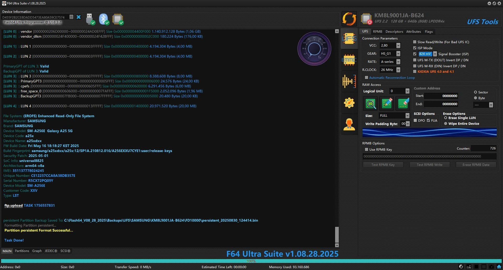
Task: Click the erase chip eraser button in RAW Access
Action: click(403, 104)
